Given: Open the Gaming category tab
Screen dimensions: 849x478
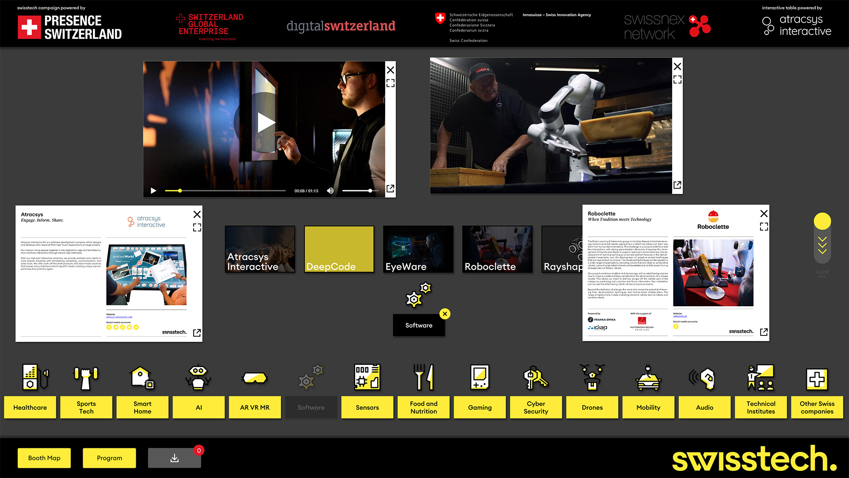Looking at the screenshot, I should [x=480, y=407].
